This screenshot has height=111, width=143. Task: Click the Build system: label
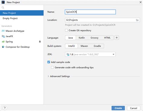tap(54, 46)
